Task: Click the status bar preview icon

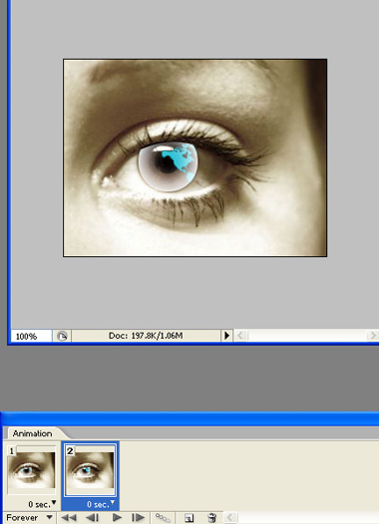Action: [62, 336]
